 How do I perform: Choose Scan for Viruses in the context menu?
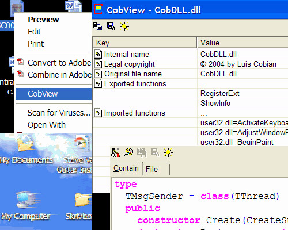click(59, 113)
